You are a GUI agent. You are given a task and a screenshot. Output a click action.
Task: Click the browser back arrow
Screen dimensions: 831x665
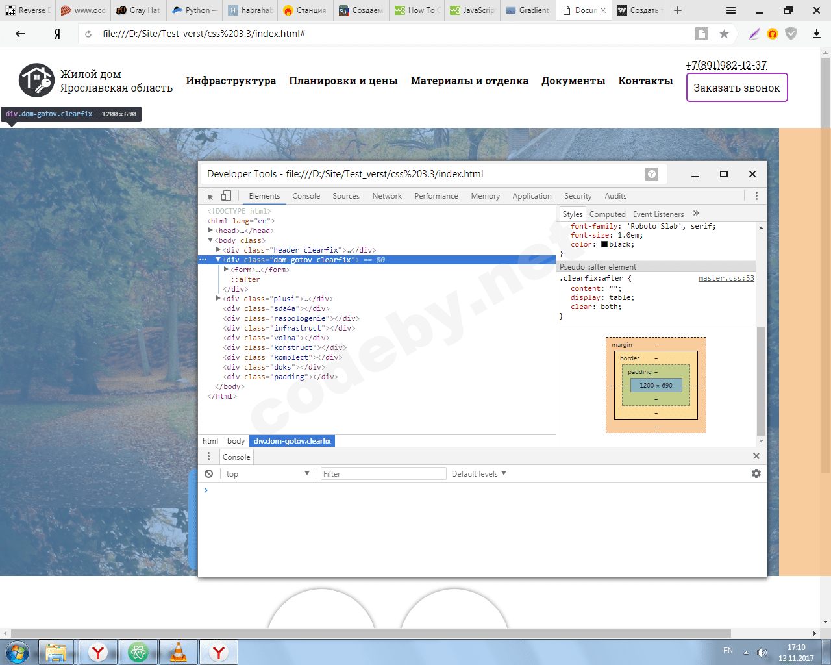[20, 34]
